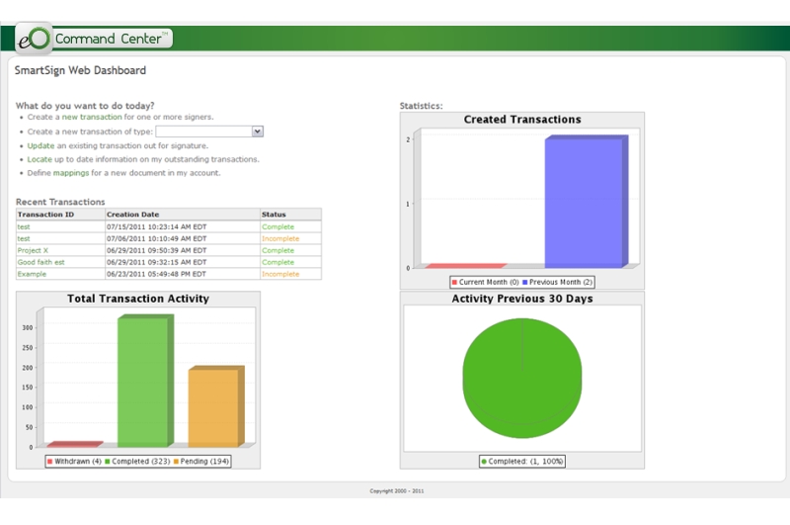Click the blue Previous Month bar
This screenshot has height=525, width=790.
(585, 203)
